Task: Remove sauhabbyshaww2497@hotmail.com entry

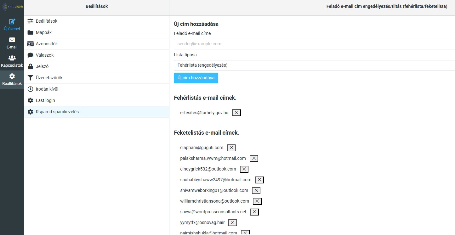Action: click(259, 180)
